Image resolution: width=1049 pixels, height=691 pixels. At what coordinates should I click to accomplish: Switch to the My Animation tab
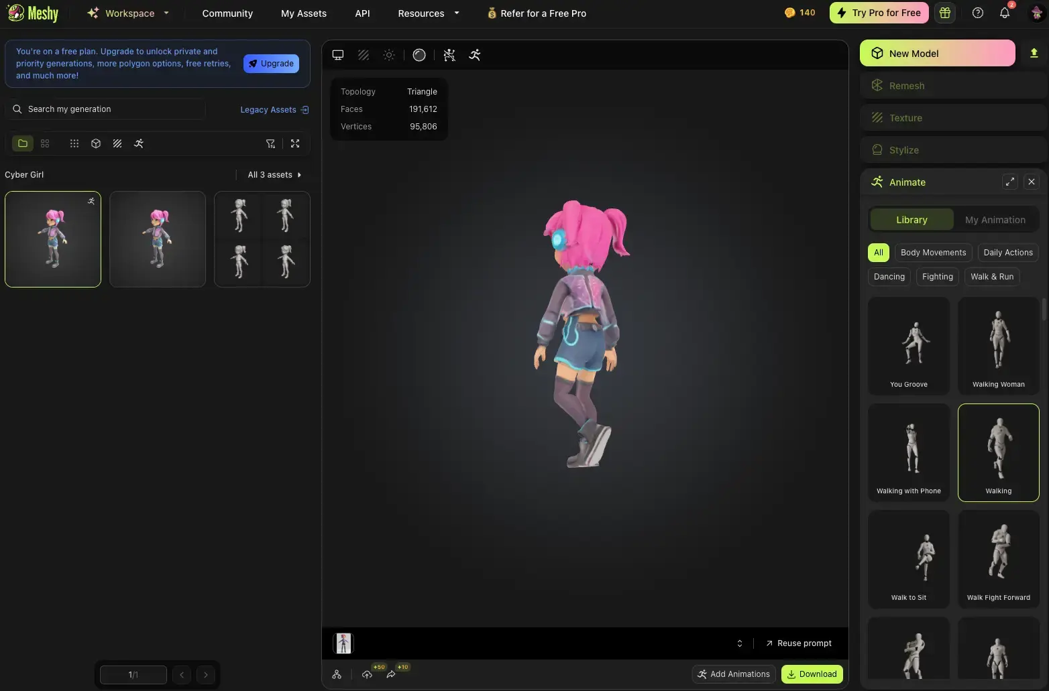995,219
